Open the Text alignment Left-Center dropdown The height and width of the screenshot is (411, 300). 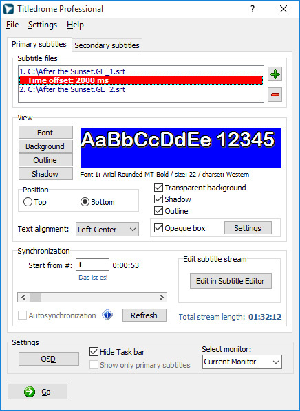[107, 230]
